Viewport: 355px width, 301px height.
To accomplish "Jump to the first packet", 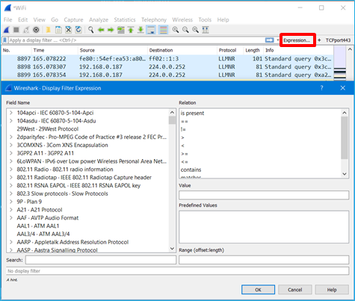I will pos(131,30).
